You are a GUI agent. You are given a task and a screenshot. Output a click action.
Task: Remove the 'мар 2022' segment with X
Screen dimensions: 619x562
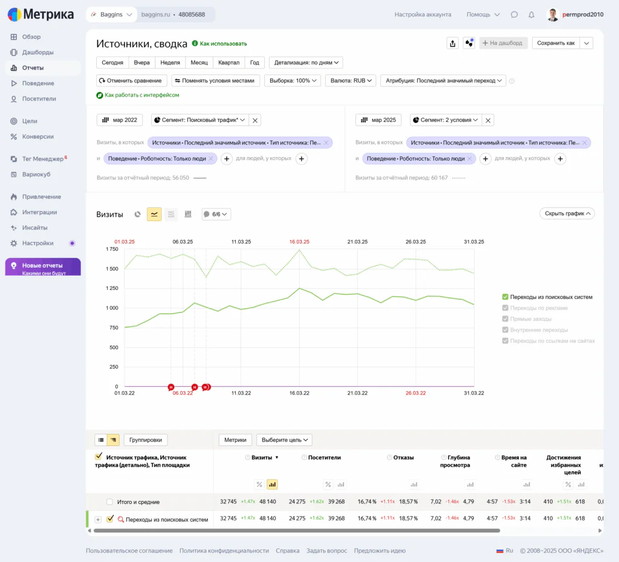[x=255, y=120]
